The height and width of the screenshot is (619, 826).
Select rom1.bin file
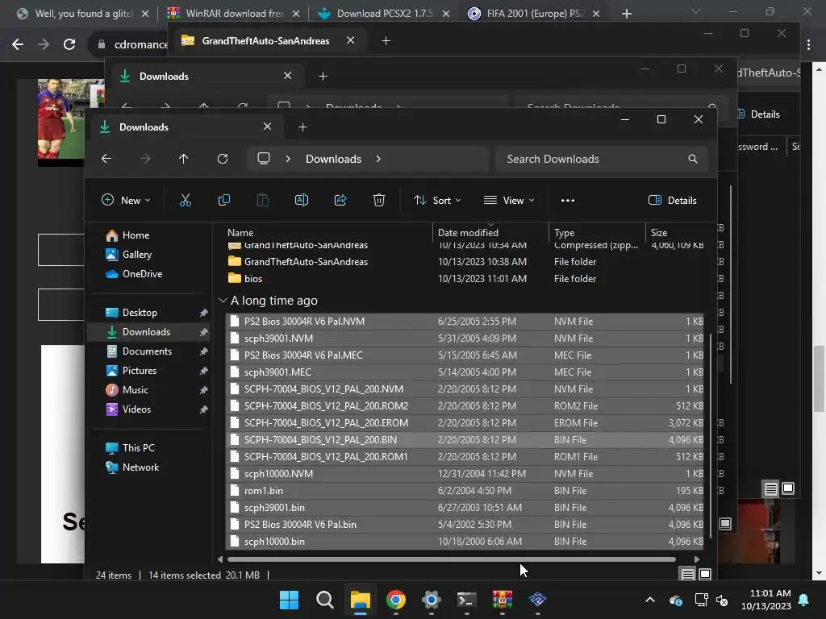(464, 491)
